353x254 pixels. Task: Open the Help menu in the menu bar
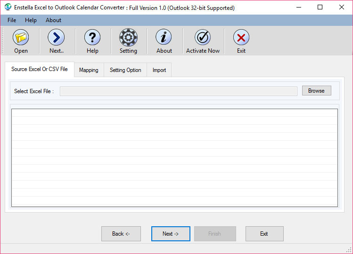click(31, 20)
